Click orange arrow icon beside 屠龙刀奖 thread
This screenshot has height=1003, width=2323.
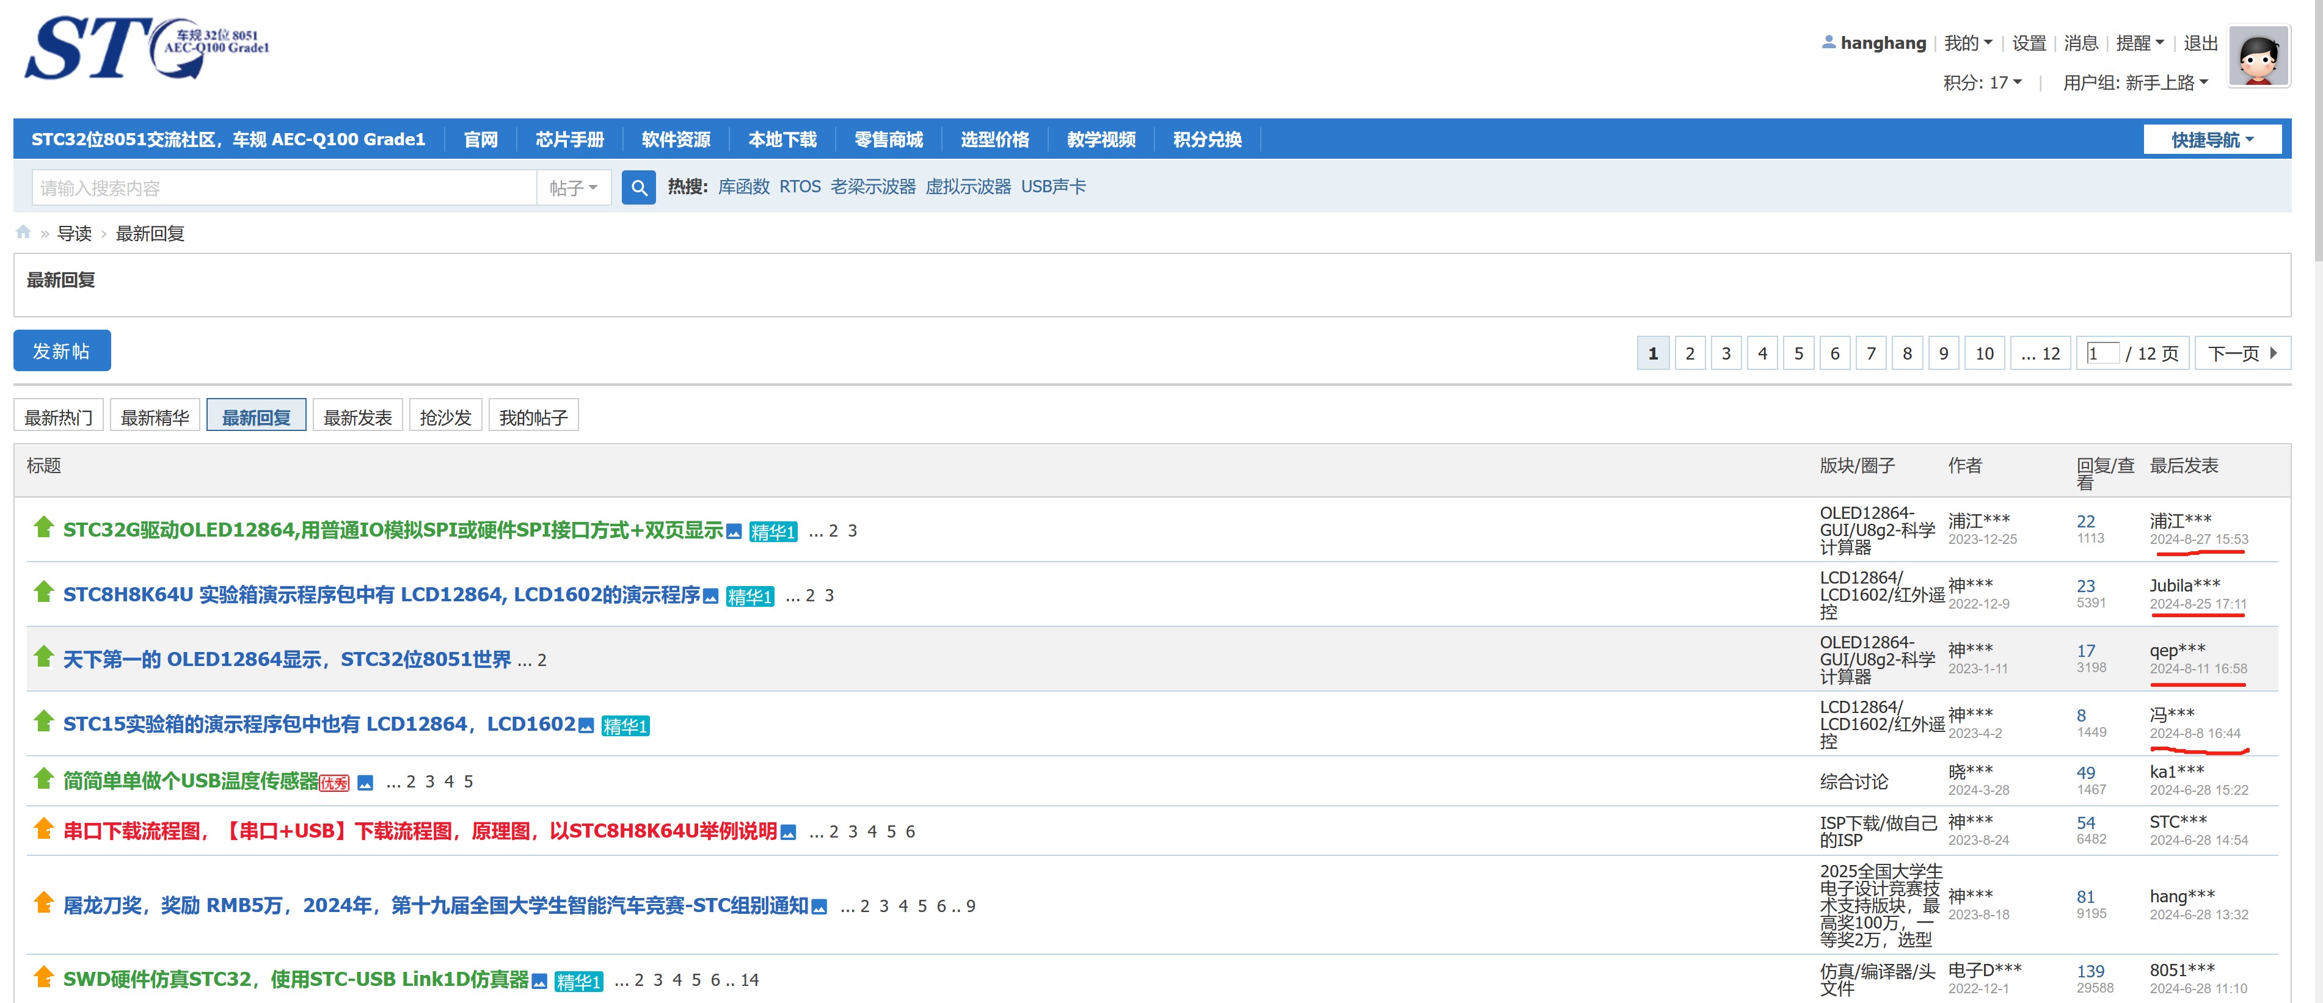tap(43, 903)
